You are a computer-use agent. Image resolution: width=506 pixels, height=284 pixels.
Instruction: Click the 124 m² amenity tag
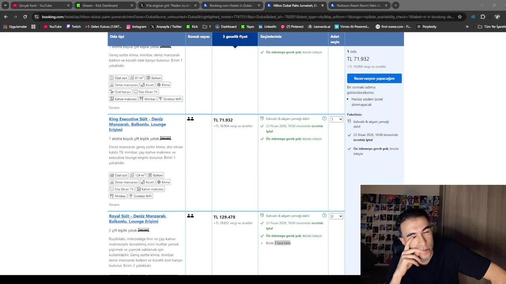[x=138, y=175]
